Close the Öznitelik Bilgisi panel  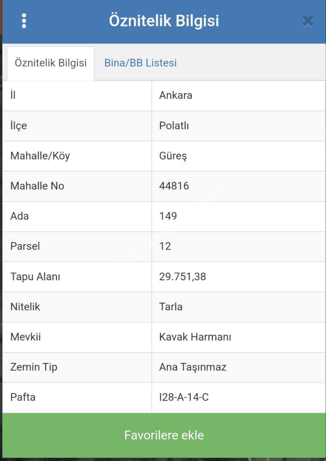click(308, 21)
